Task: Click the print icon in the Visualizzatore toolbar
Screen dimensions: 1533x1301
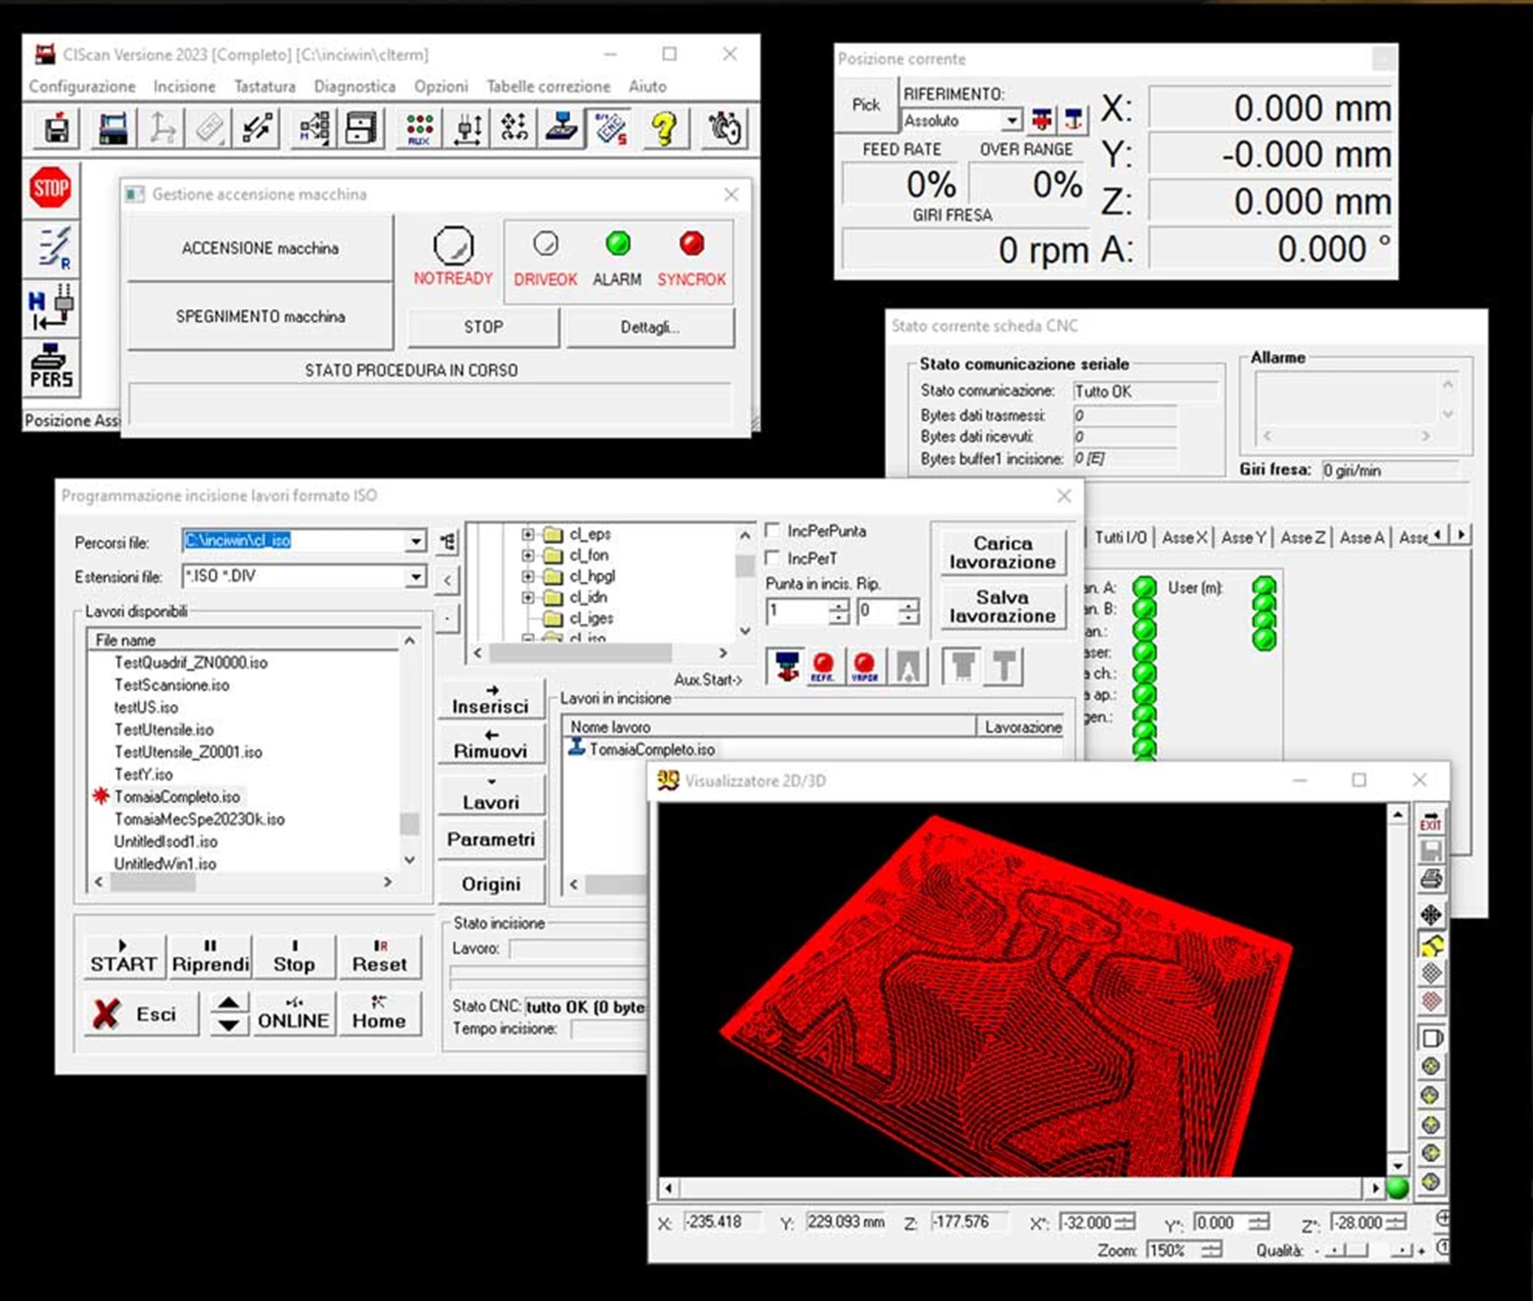Action: 1430,879
